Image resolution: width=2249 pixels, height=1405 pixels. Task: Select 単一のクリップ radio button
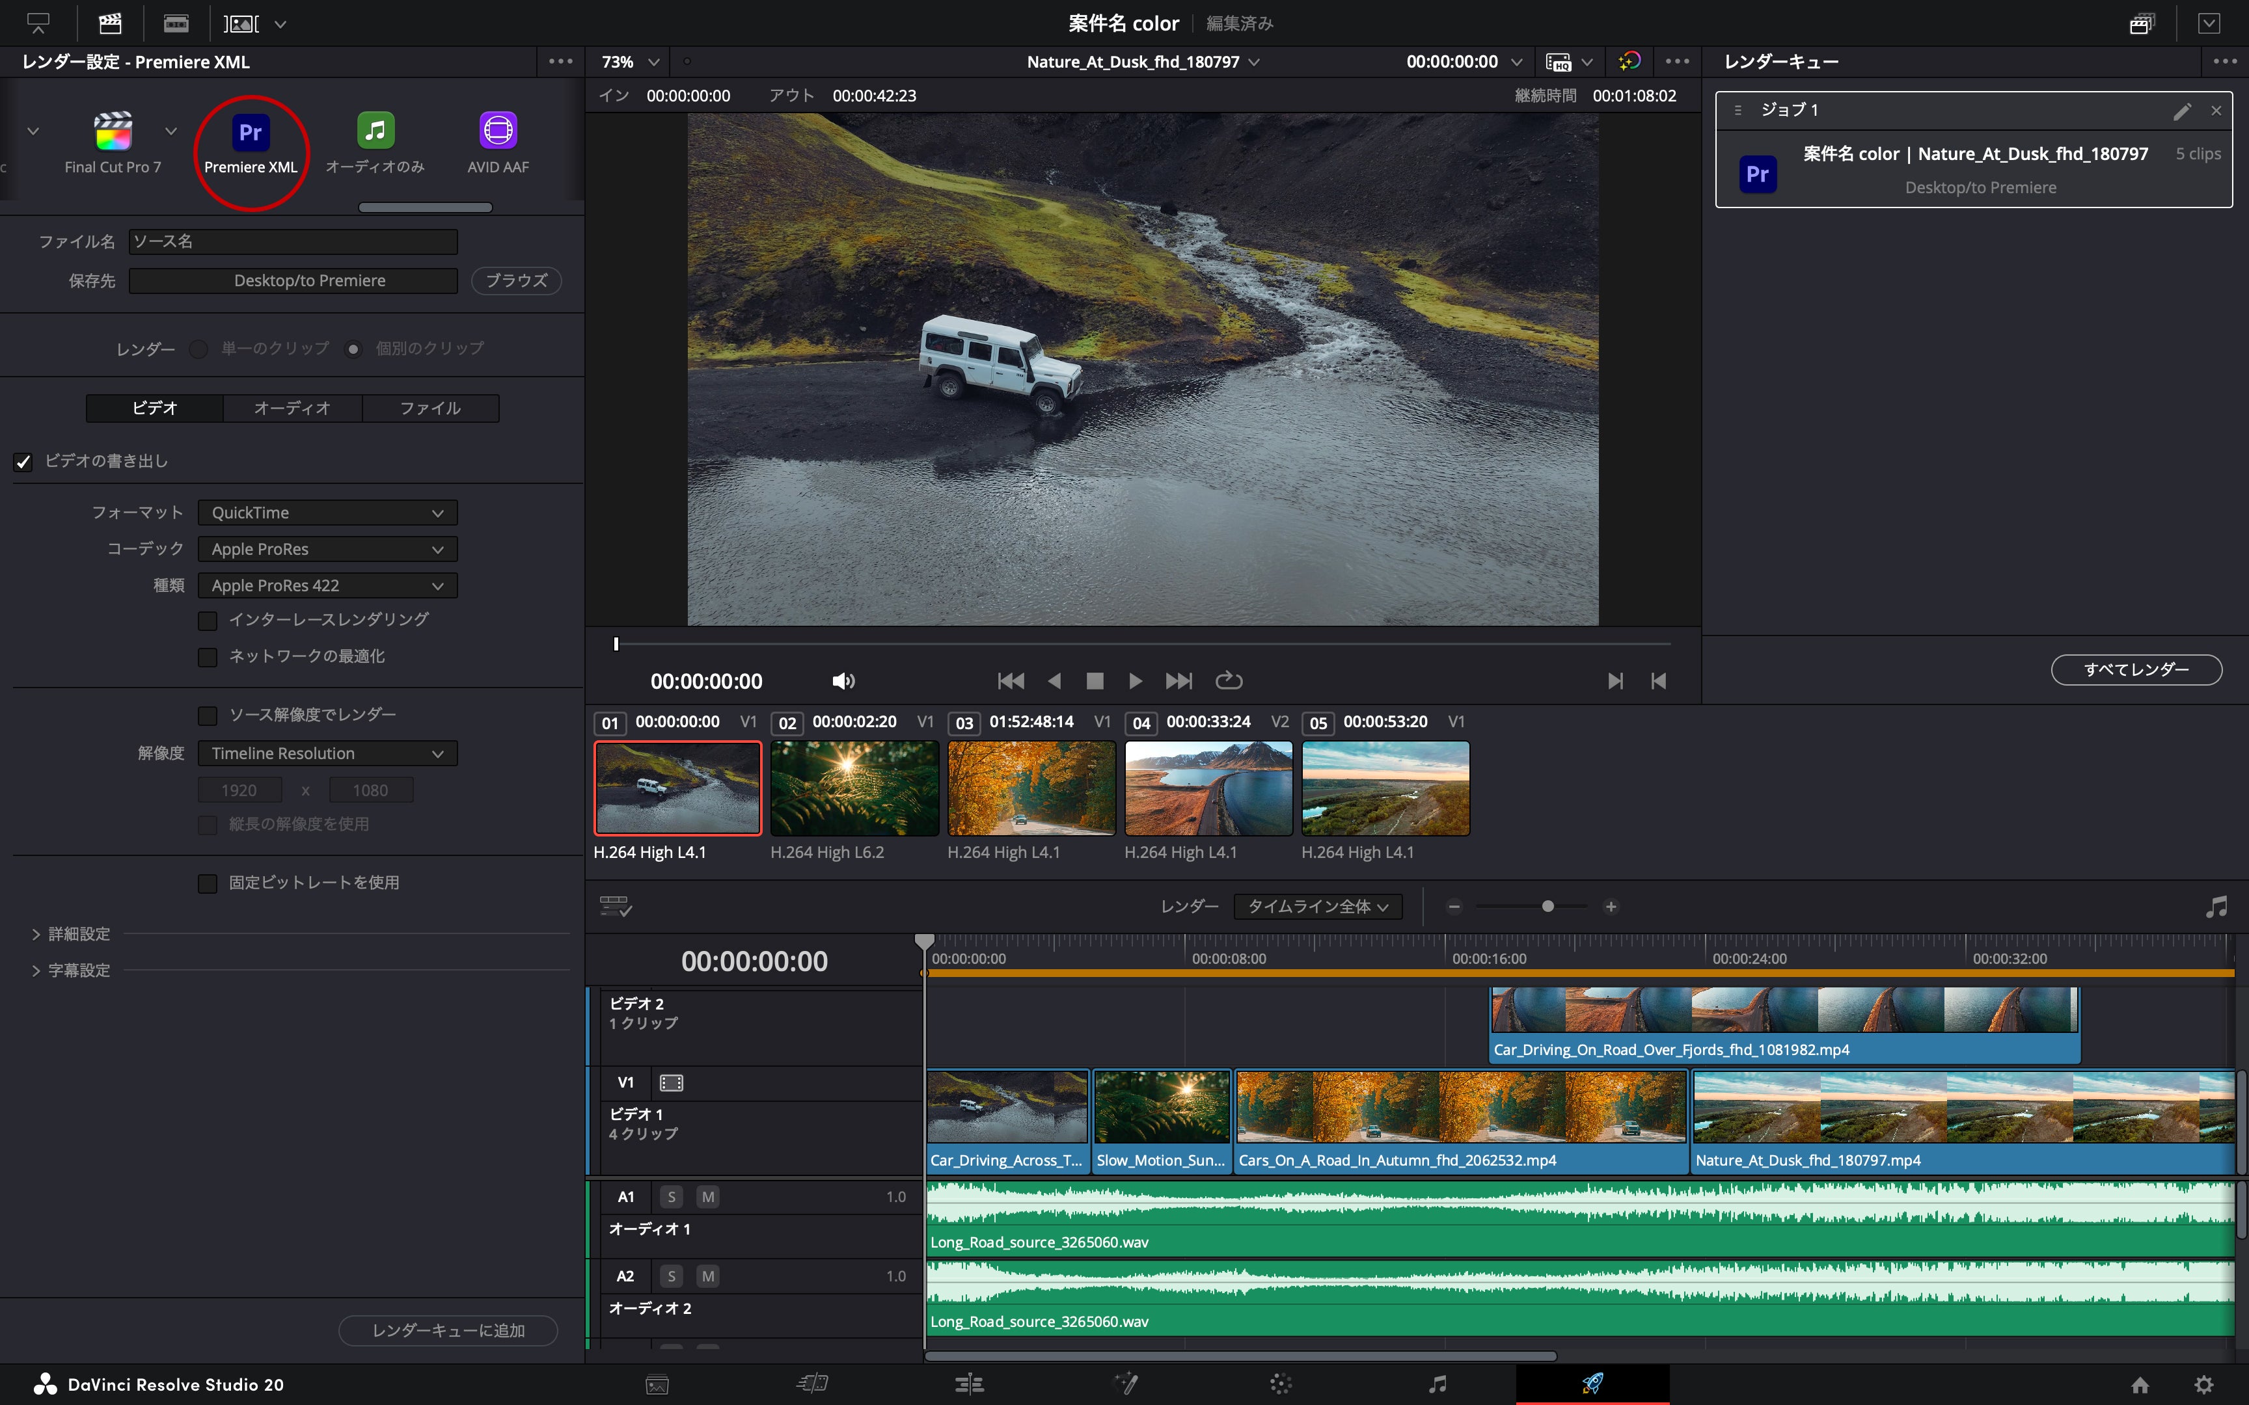click(x=198, y=349)
